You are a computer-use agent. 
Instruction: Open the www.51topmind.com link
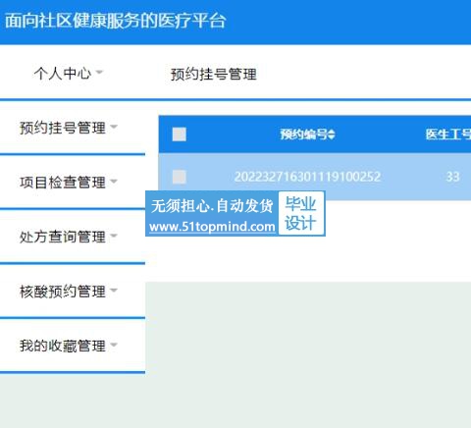212,227
